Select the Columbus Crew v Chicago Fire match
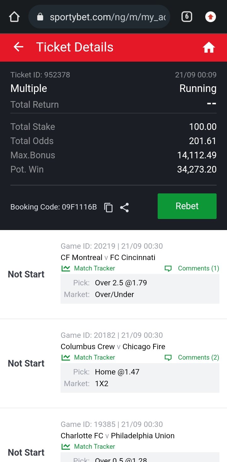The width and height of the screenshot is (227, 462). pos(113,347)
